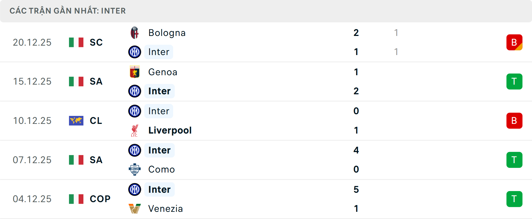Viewport: 532px width, 219px height.
Task: Click green T badge for Genoa match
Action: click(x=514, y=82)
